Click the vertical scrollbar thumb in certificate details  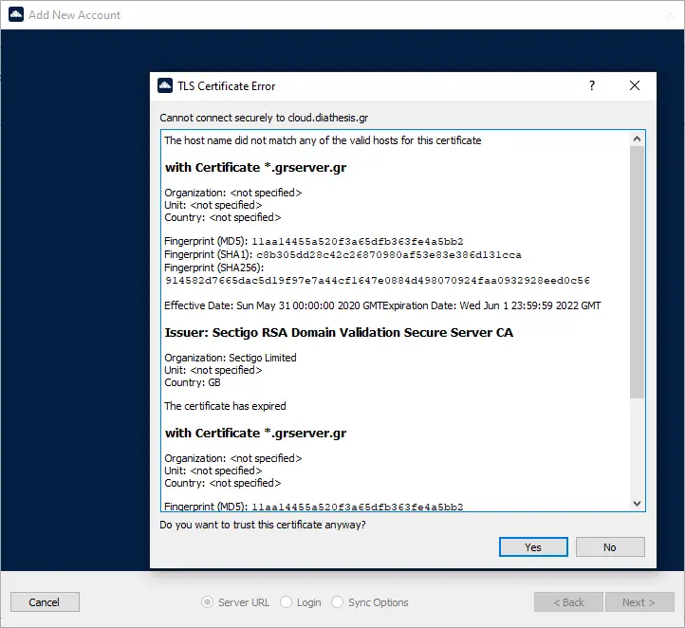(x=637, y=270)
